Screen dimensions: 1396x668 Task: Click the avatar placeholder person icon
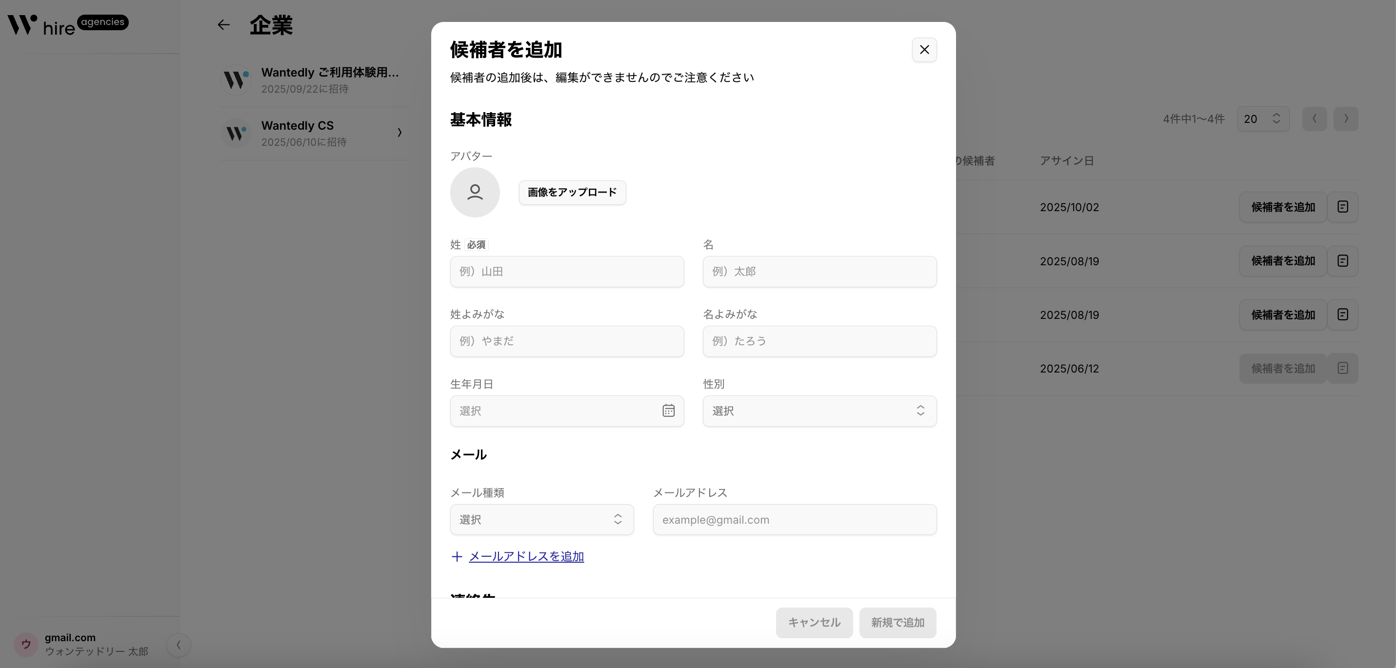tap(475, 192)
